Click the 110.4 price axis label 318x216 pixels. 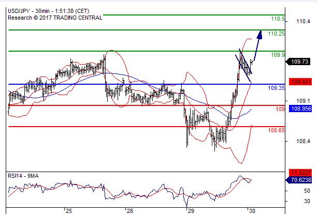[303, 21]
